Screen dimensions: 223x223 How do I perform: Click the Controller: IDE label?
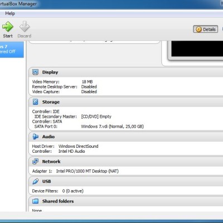[46, 111]
